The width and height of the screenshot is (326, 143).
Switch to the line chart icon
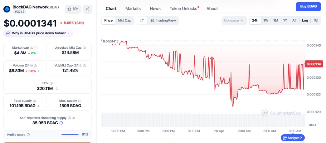coord(142,21)
